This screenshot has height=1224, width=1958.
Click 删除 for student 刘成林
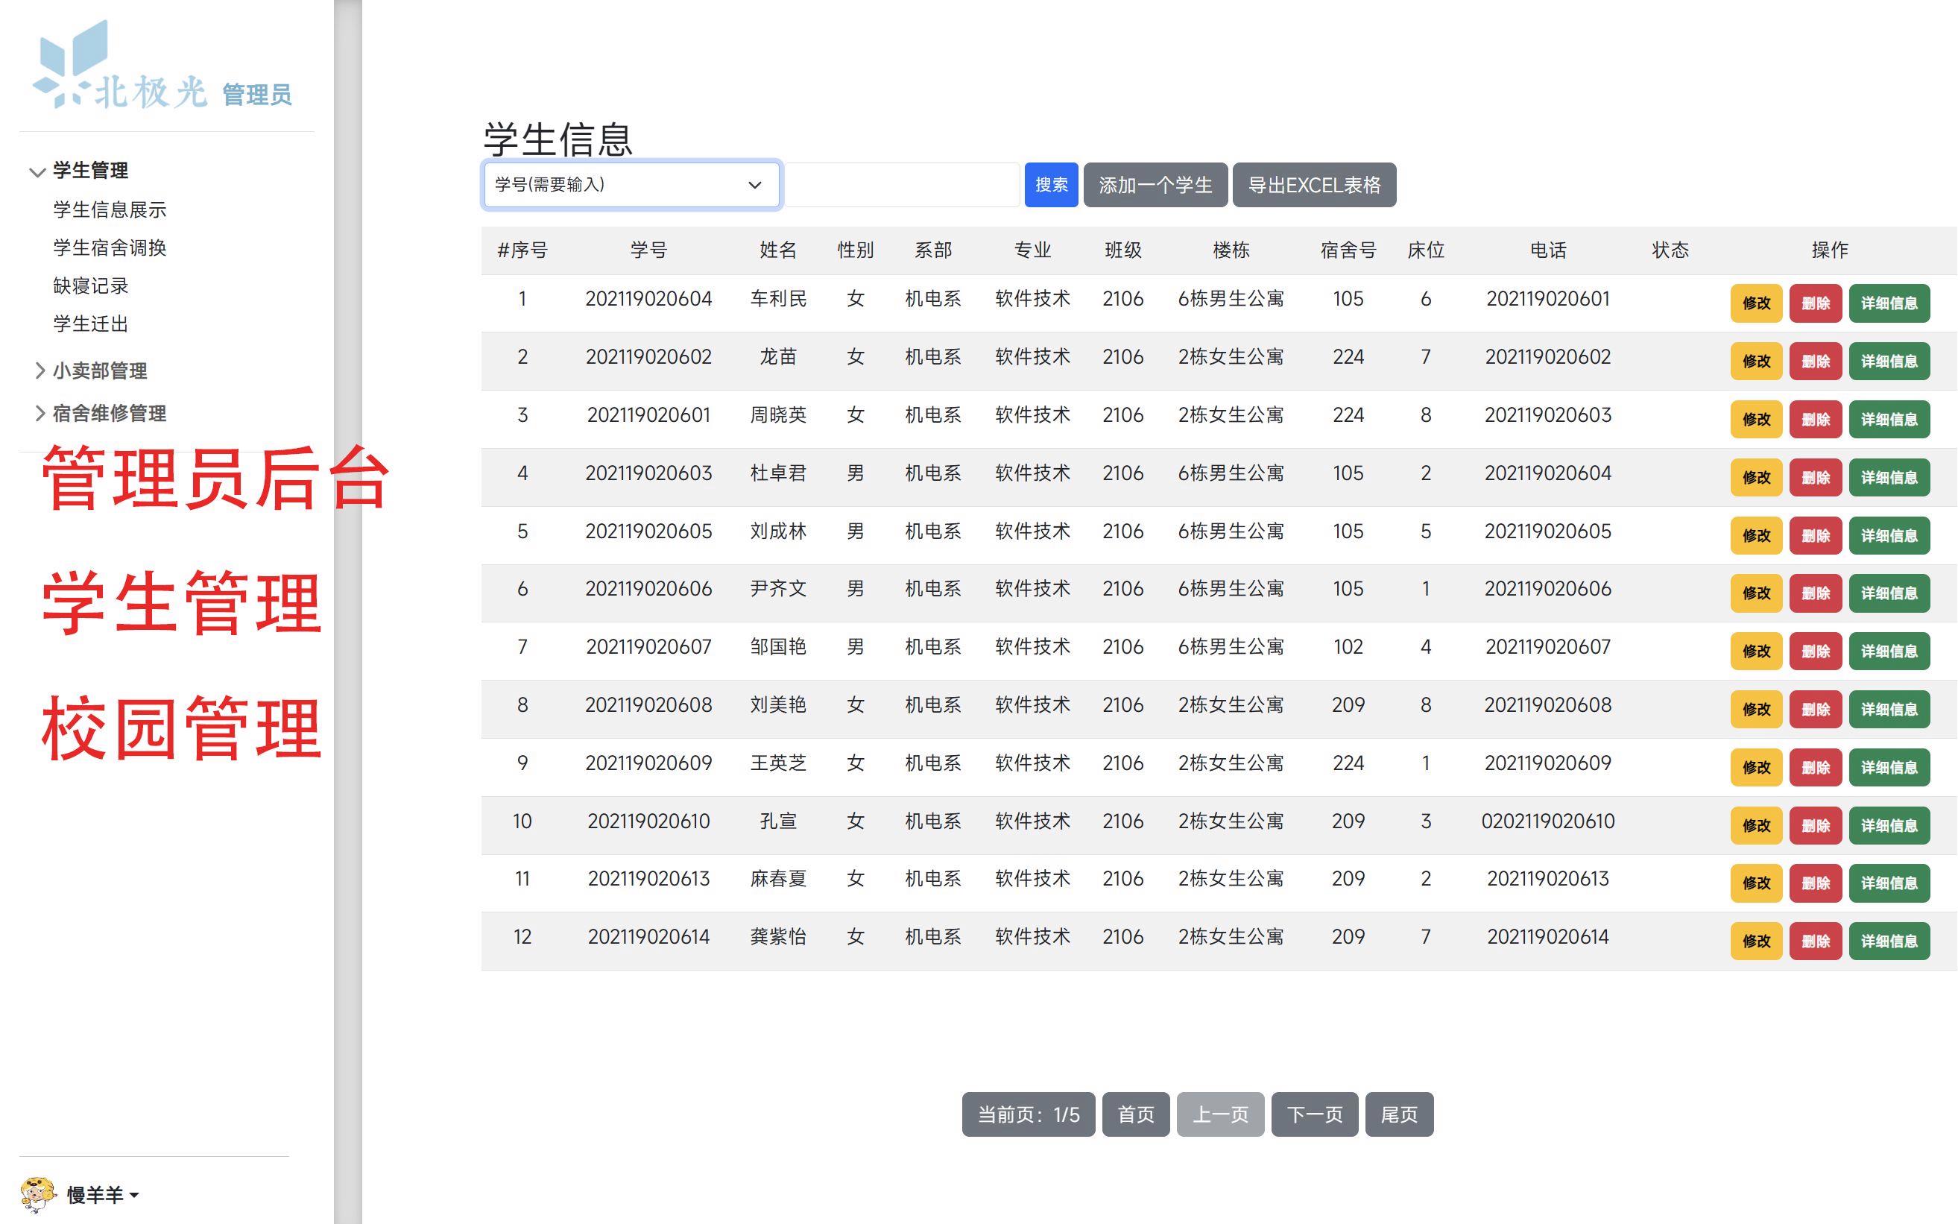(1816, 535)
